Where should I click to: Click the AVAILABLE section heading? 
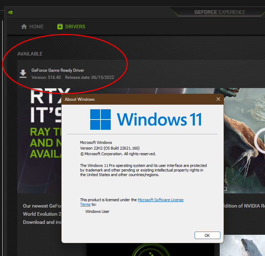click(30, 54)
